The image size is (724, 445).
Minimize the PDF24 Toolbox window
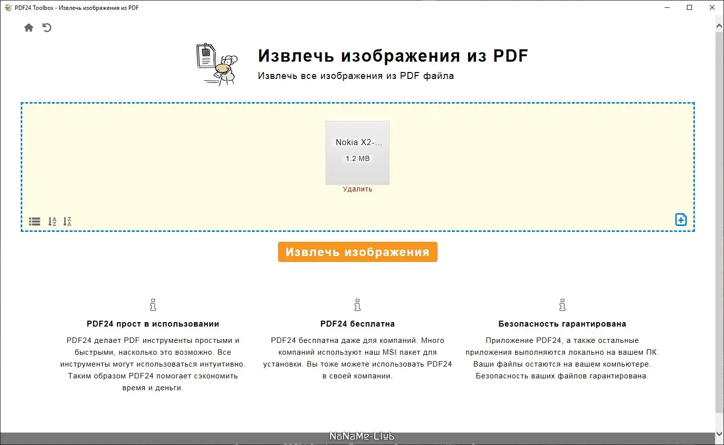pyautogui.click(x=667, y=7)
